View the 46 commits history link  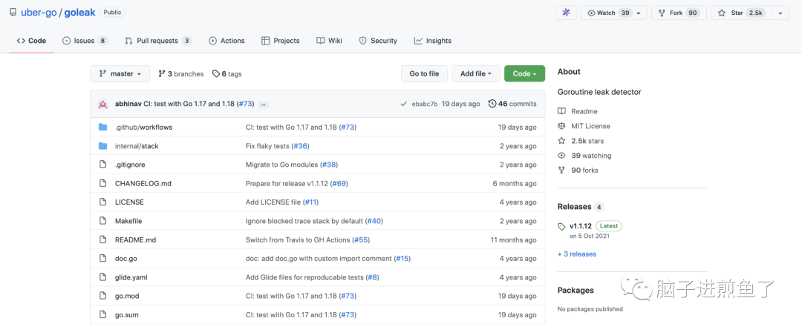point(512,104)
